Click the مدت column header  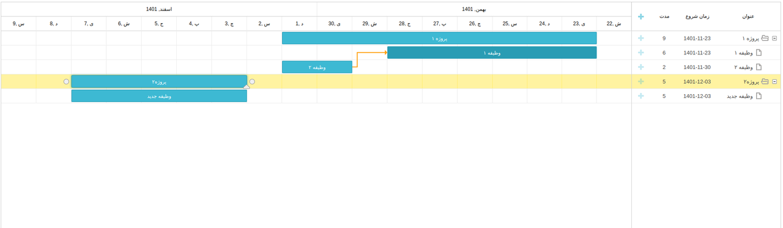[664, 17]
